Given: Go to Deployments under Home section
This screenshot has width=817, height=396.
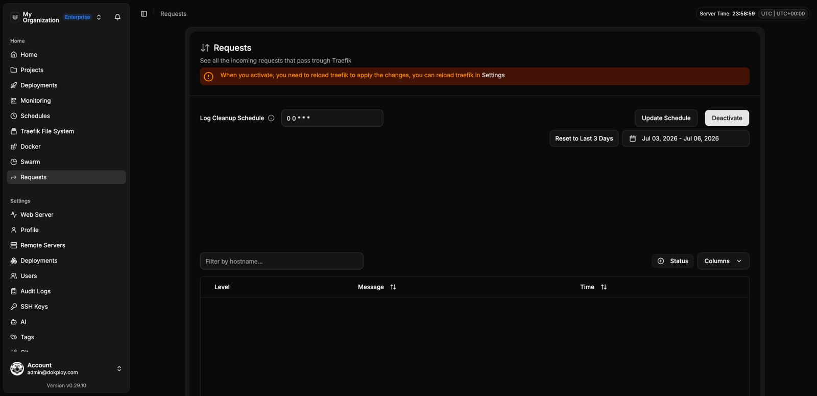Looking at the screenshot, I should (66, 85).
